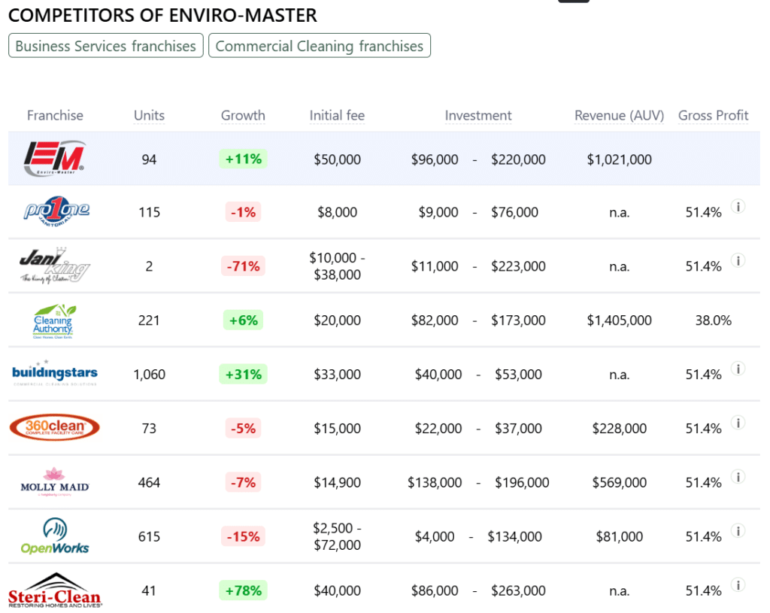Click the $263,000 investment value
This screenshot has width=770, height=613.
pos(518,590)
